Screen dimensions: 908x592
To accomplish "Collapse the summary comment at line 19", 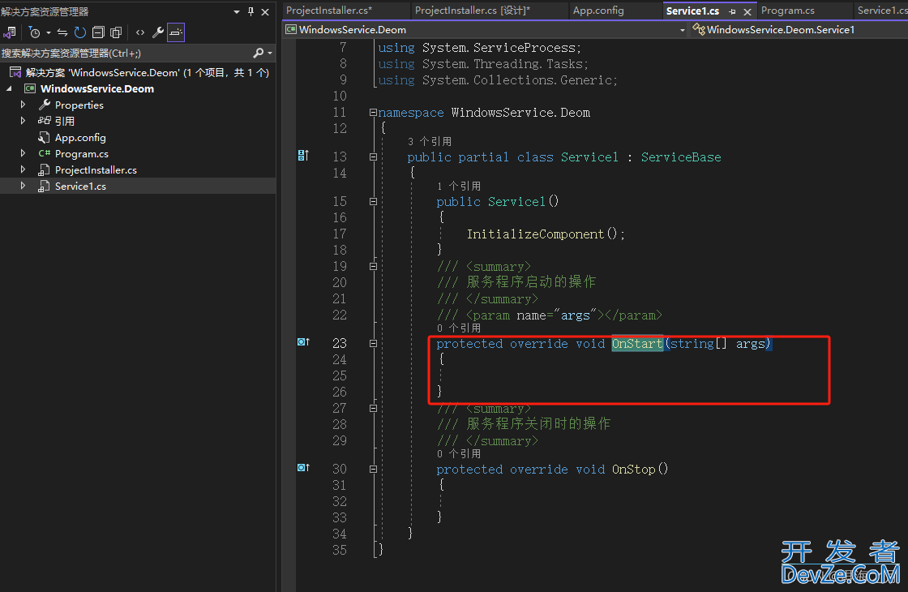I will (373, 267).
